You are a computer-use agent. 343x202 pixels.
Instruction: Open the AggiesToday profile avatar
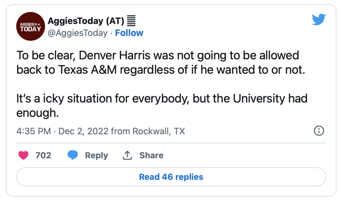[30, 26]
